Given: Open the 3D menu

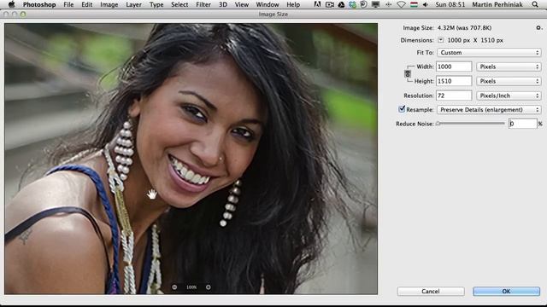Looking at the screenshot, I should [x=222, y=4].
